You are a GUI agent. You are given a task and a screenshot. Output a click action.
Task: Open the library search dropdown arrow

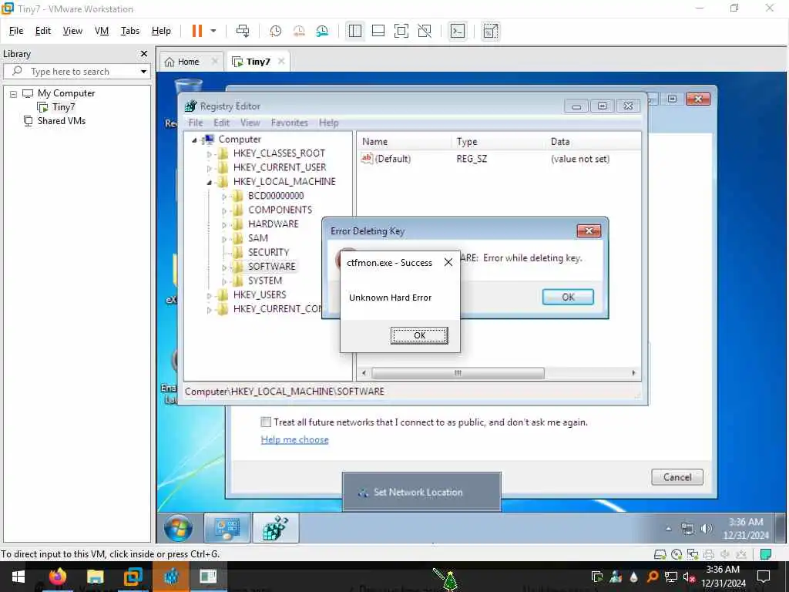[143, 72]
